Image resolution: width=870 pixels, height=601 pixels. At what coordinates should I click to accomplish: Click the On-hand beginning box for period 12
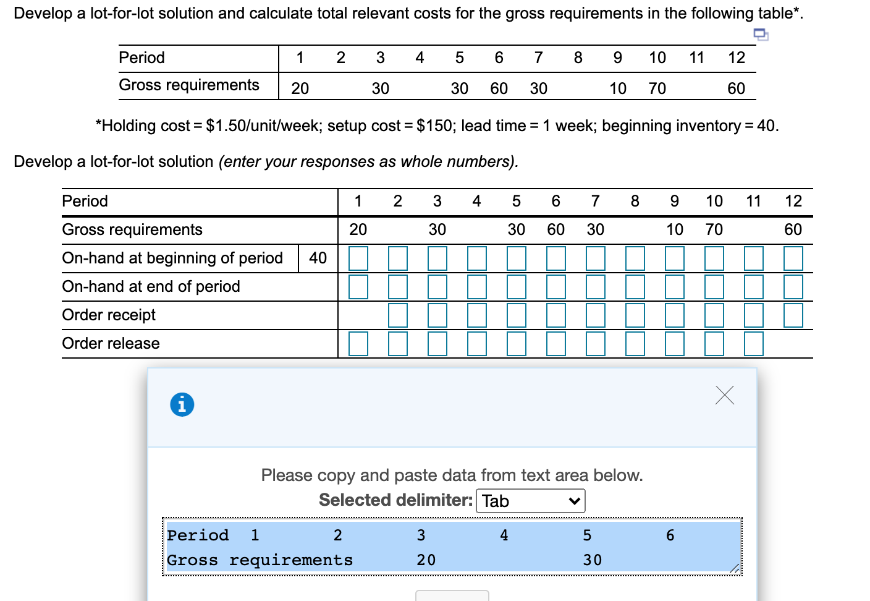click(x=793, y=258)
